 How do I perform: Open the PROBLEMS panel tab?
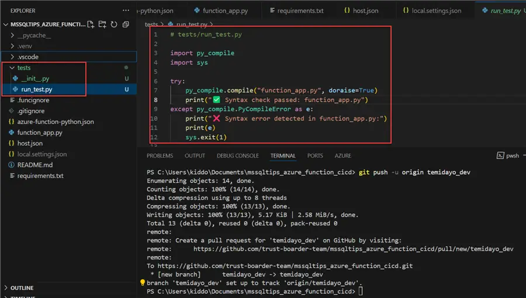tap(160, 155)
